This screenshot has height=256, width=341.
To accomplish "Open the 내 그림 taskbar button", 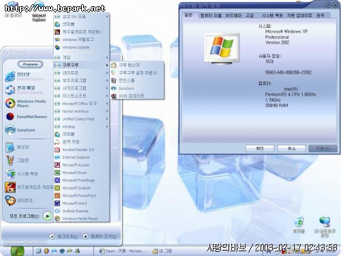I will coord(163,251).
